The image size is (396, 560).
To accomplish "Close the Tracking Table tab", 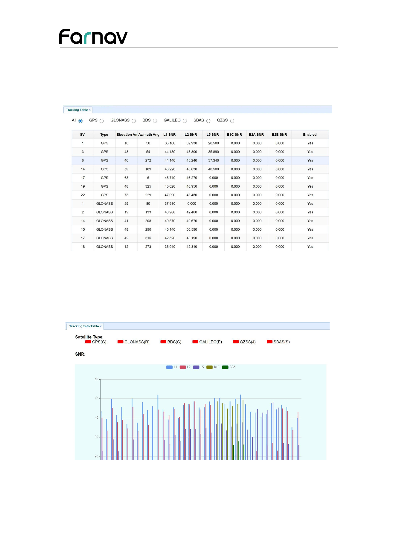I will pyautogui.click(x=90, y=110).
